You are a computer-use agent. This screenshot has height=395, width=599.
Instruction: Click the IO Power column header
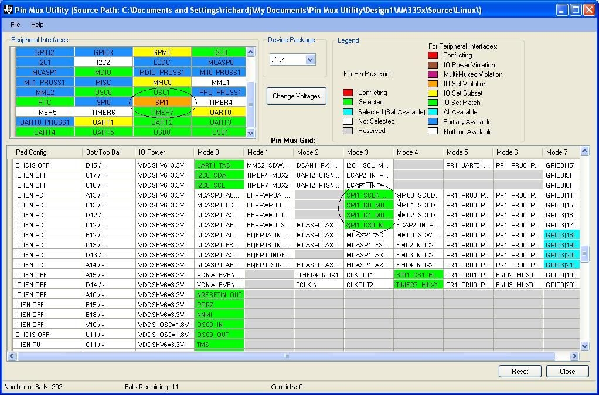click(165, 152)
